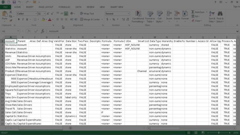This screenshot has width=240, height=135.
Task: Redo the last undone action
Action: point(27,2)
